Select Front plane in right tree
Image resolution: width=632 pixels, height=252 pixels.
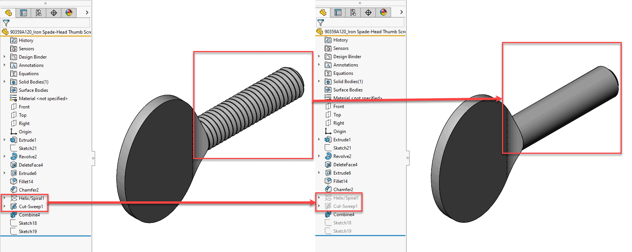click(339, 107)
